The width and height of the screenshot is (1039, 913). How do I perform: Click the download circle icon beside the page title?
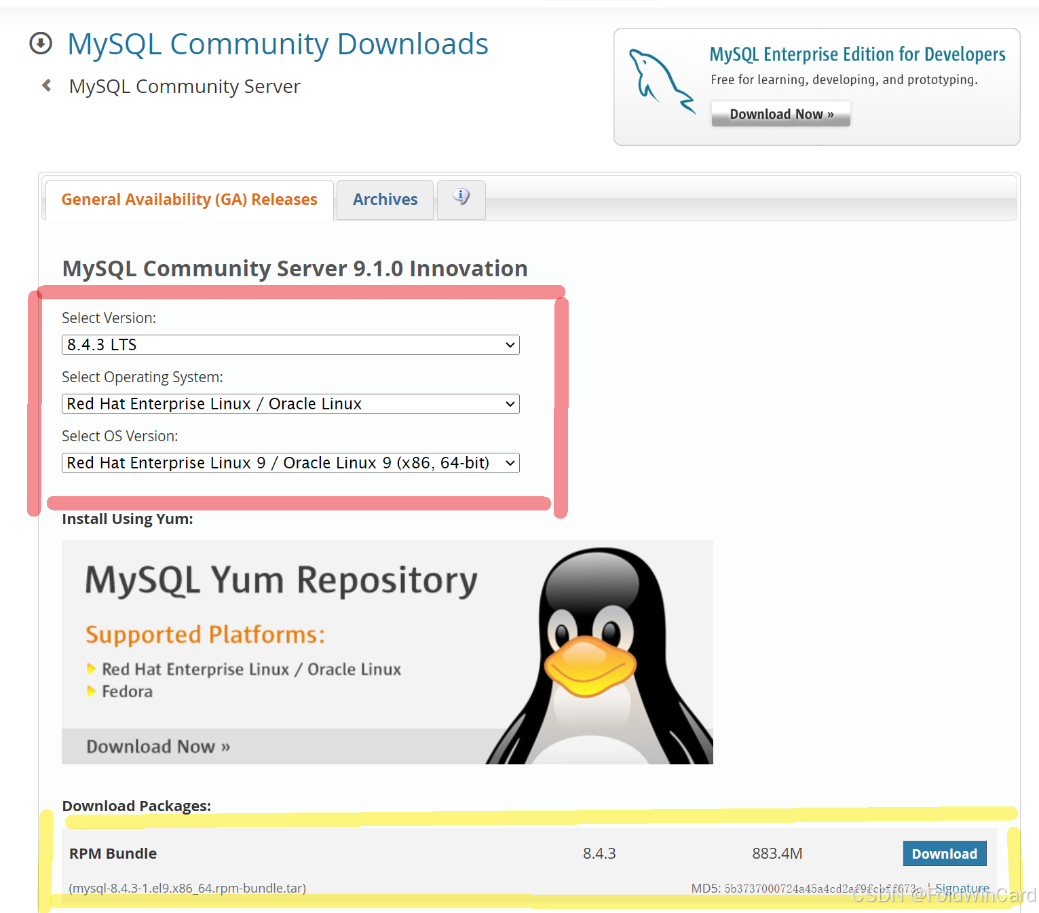coord(41,43)
